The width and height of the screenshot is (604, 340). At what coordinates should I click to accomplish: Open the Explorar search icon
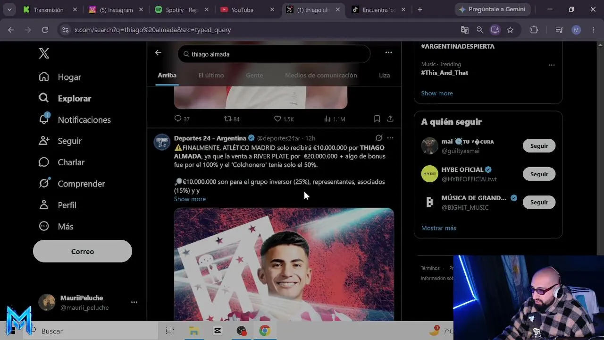[x=44, y=98]
